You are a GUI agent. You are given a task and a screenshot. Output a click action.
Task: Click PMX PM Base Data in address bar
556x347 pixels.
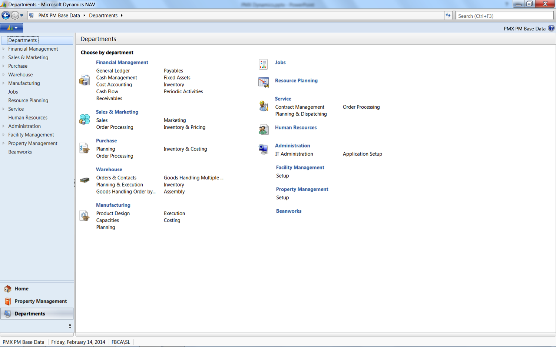coord(59,16)
